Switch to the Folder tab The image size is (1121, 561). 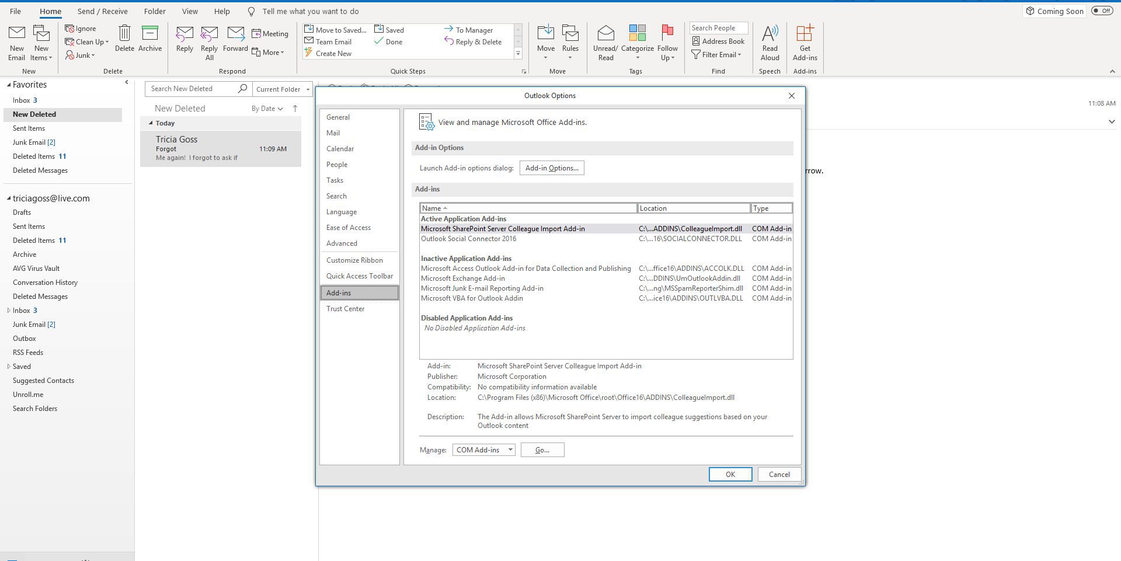155,11
